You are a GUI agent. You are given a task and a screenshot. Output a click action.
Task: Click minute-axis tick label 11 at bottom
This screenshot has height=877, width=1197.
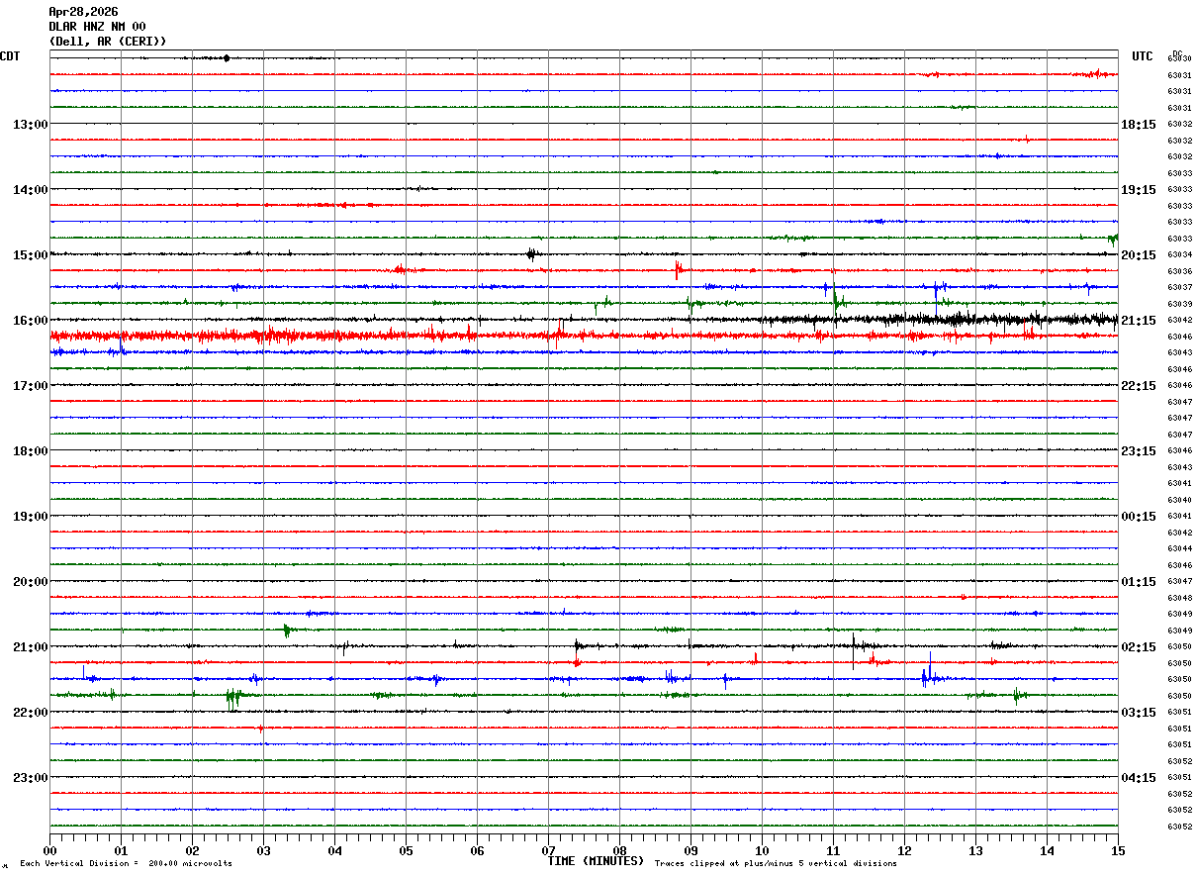click(x=833, y=850)
